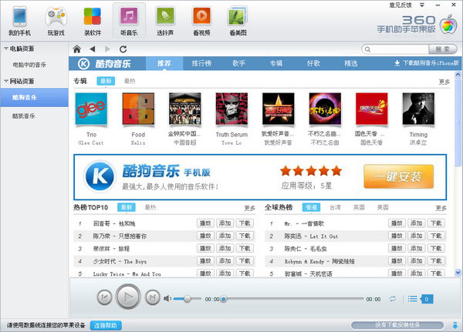Viewport: 463px width, 332px height.
Task: Add 陈奕迅 - Let It Out to list
Action: tap(417, 236)
